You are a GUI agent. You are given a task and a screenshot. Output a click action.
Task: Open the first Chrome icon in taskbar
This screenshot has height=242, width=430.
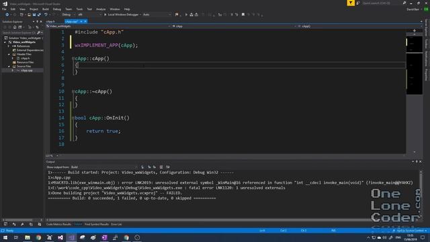38,237
